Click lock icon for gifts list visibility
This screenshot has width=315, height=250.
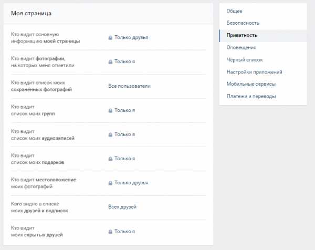click(x=110, y=159)
